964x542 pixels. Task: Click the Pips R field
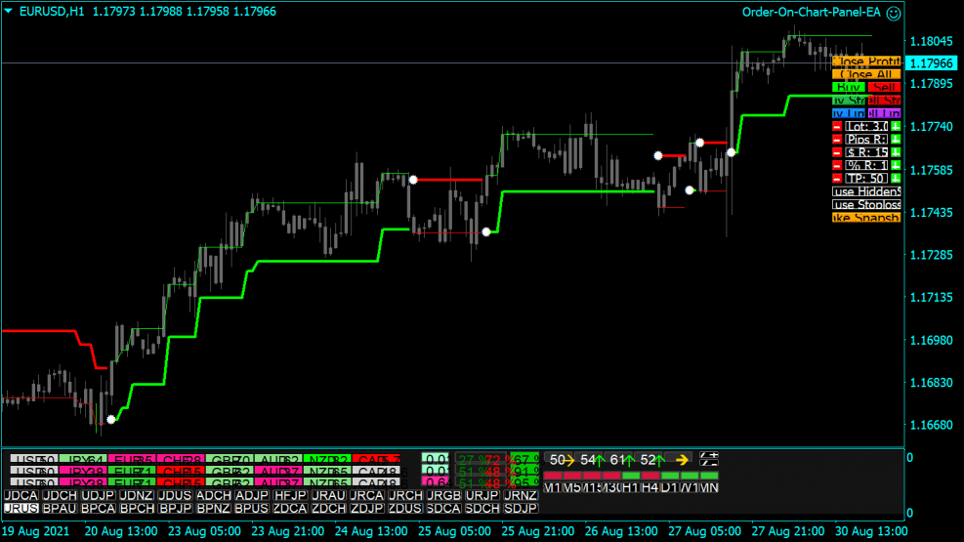click(x=866, y=139)
